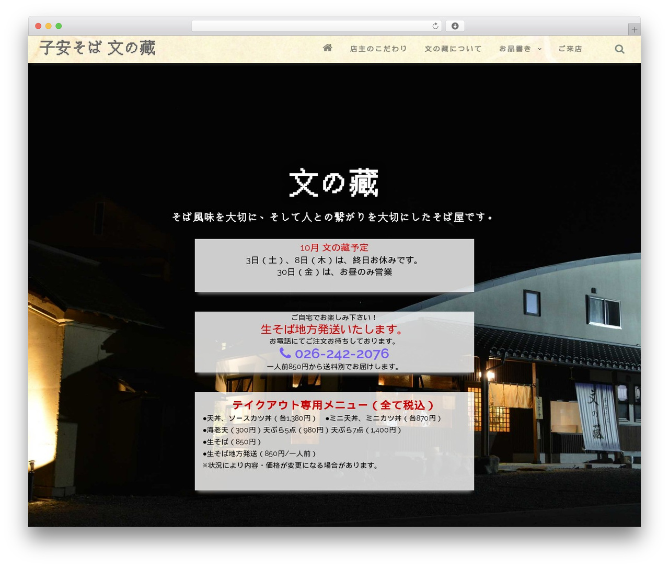The image size is (669, 567).
Task: Go to ご来店 page
Action: [x=570, y=49]
